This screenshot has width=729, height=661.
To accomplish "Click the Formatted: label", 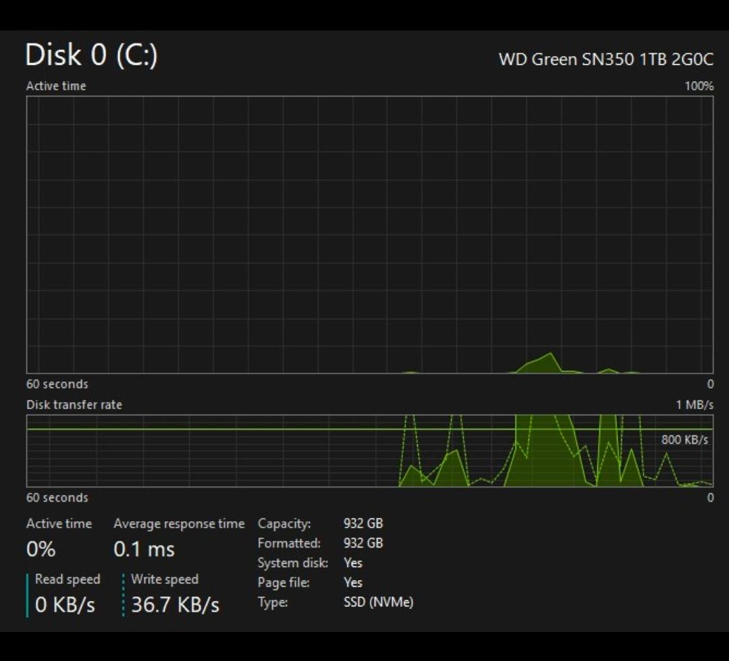I will [289, 544].
